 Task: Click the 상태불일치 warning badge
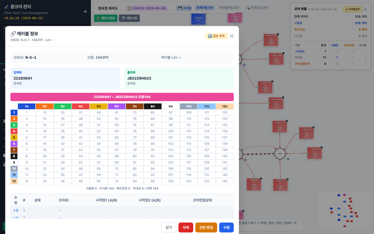point(353,9)
